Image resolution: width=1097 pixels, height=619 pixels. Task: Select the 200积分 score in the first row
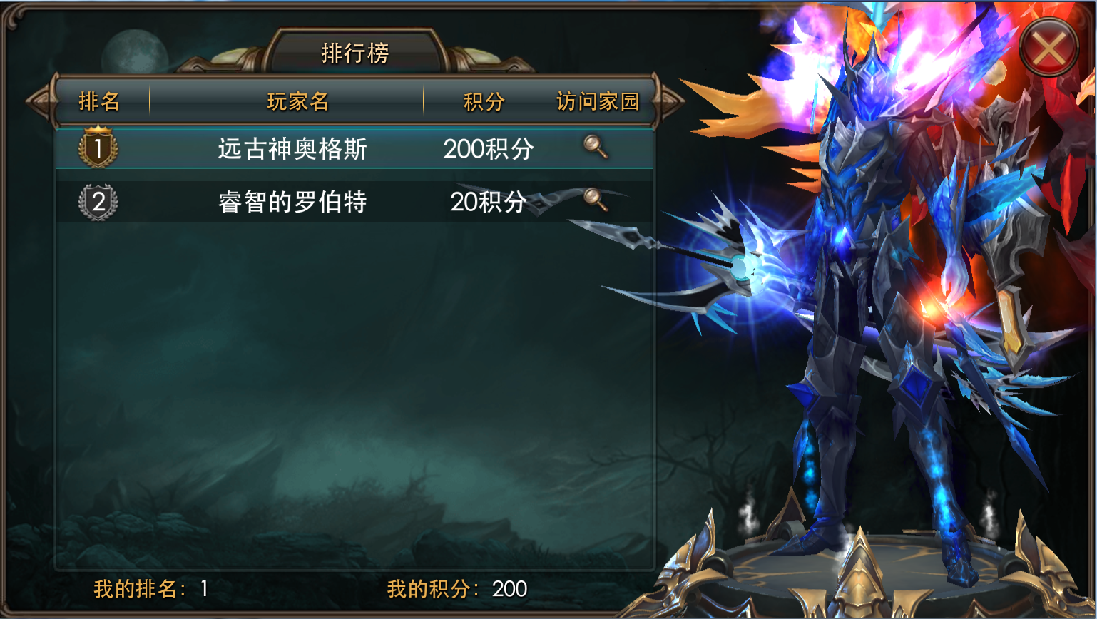tap(489, 148)
